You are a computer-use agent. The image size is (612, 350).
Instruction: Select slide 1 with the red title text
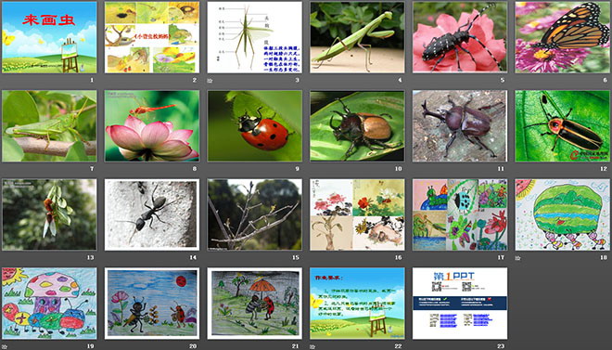[x=49, y=37]
